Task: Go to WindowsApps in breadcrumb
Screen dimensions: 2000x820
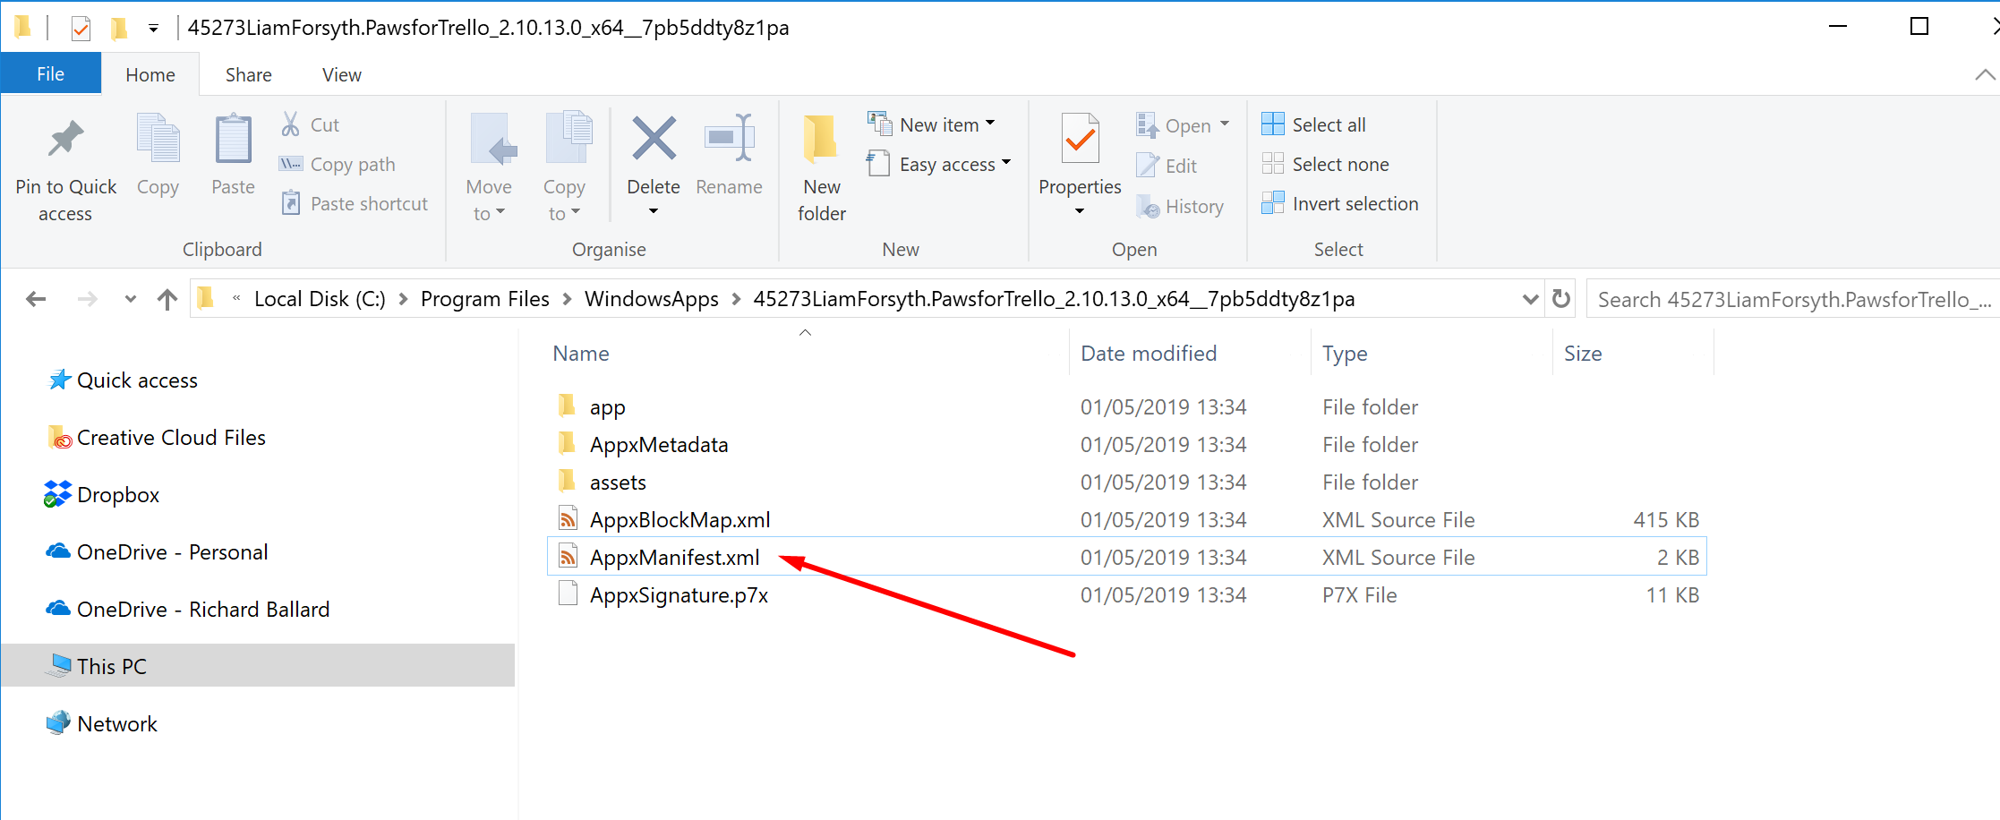Action: tap(652, 299)
